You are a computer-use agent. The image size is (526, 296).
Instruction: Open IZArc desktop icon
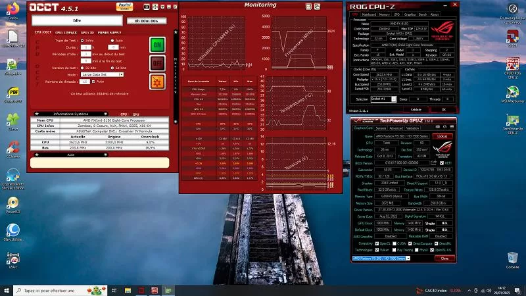pyautogui.click(x=12, y=260)
